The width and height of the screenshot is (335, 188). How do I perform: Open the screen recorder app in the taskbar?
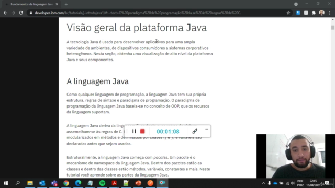[x=162, y=183]
